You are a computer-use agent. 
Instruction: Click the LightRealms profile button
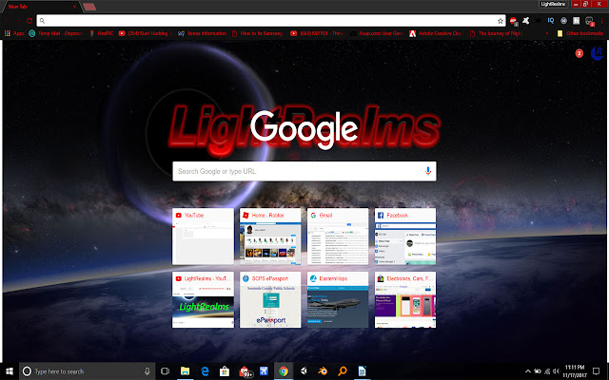[x=553, y=4]
